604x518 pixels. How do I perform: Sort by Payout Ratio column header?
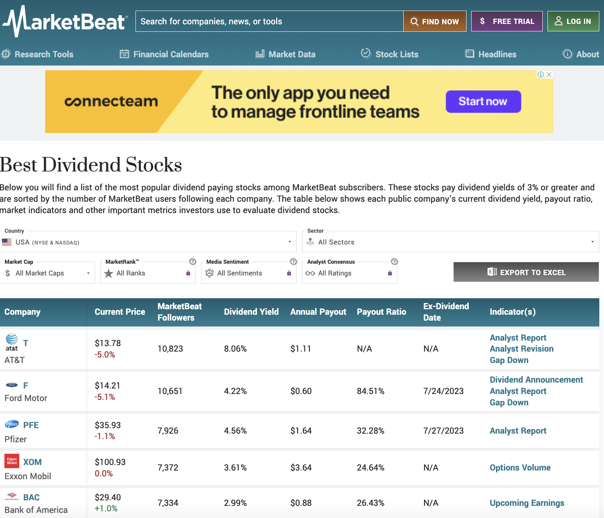coord(381,312)
